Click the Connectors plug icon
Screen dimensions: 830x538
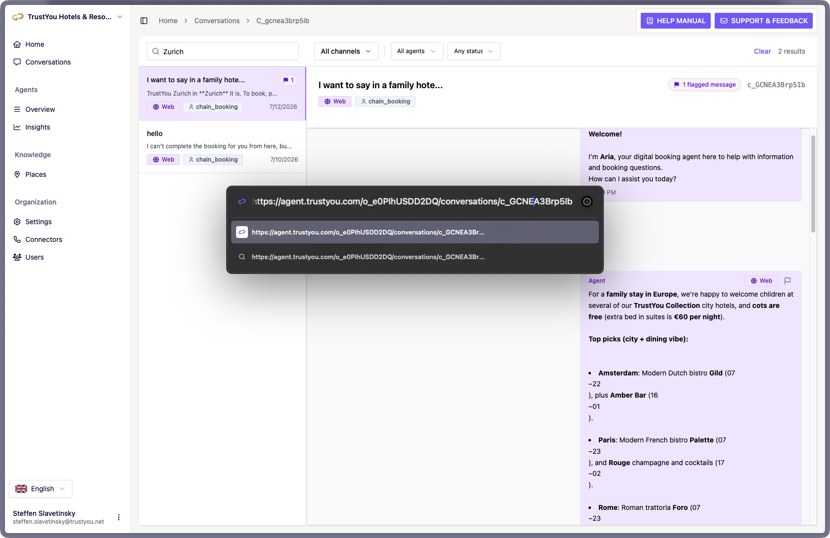point(17,239)
